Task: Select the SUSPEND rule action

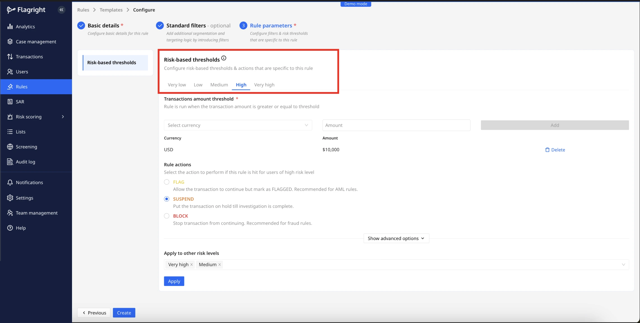Action: click(x=167, y=199)
